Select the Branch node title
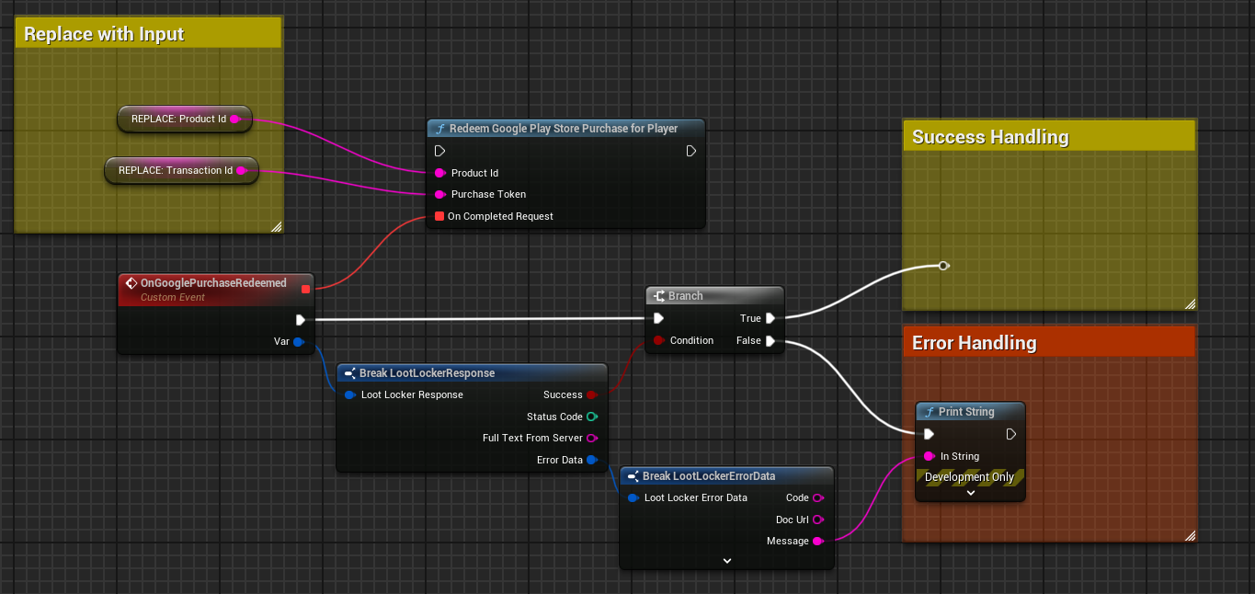Screen dimensions: 1255x594 click(686, 296)
